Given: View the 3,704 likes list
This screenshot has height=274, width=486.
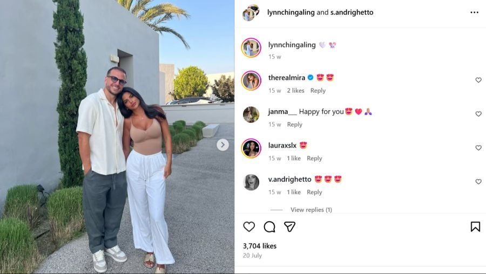Looking at the screenshot, I should 260,246.
